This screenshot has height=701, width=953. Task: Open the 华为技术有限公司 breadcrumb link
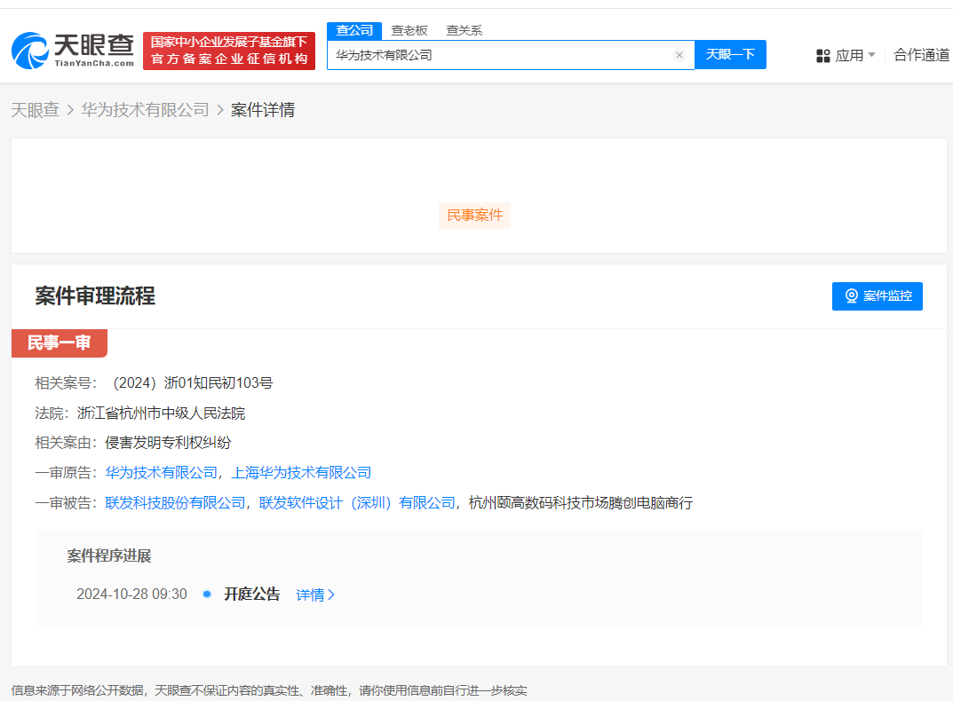145,110
